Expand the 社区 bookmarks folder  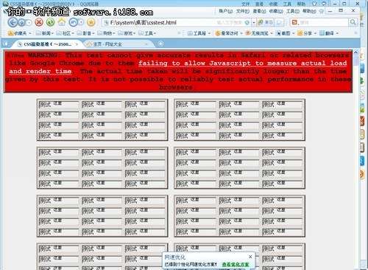(66, 33)
